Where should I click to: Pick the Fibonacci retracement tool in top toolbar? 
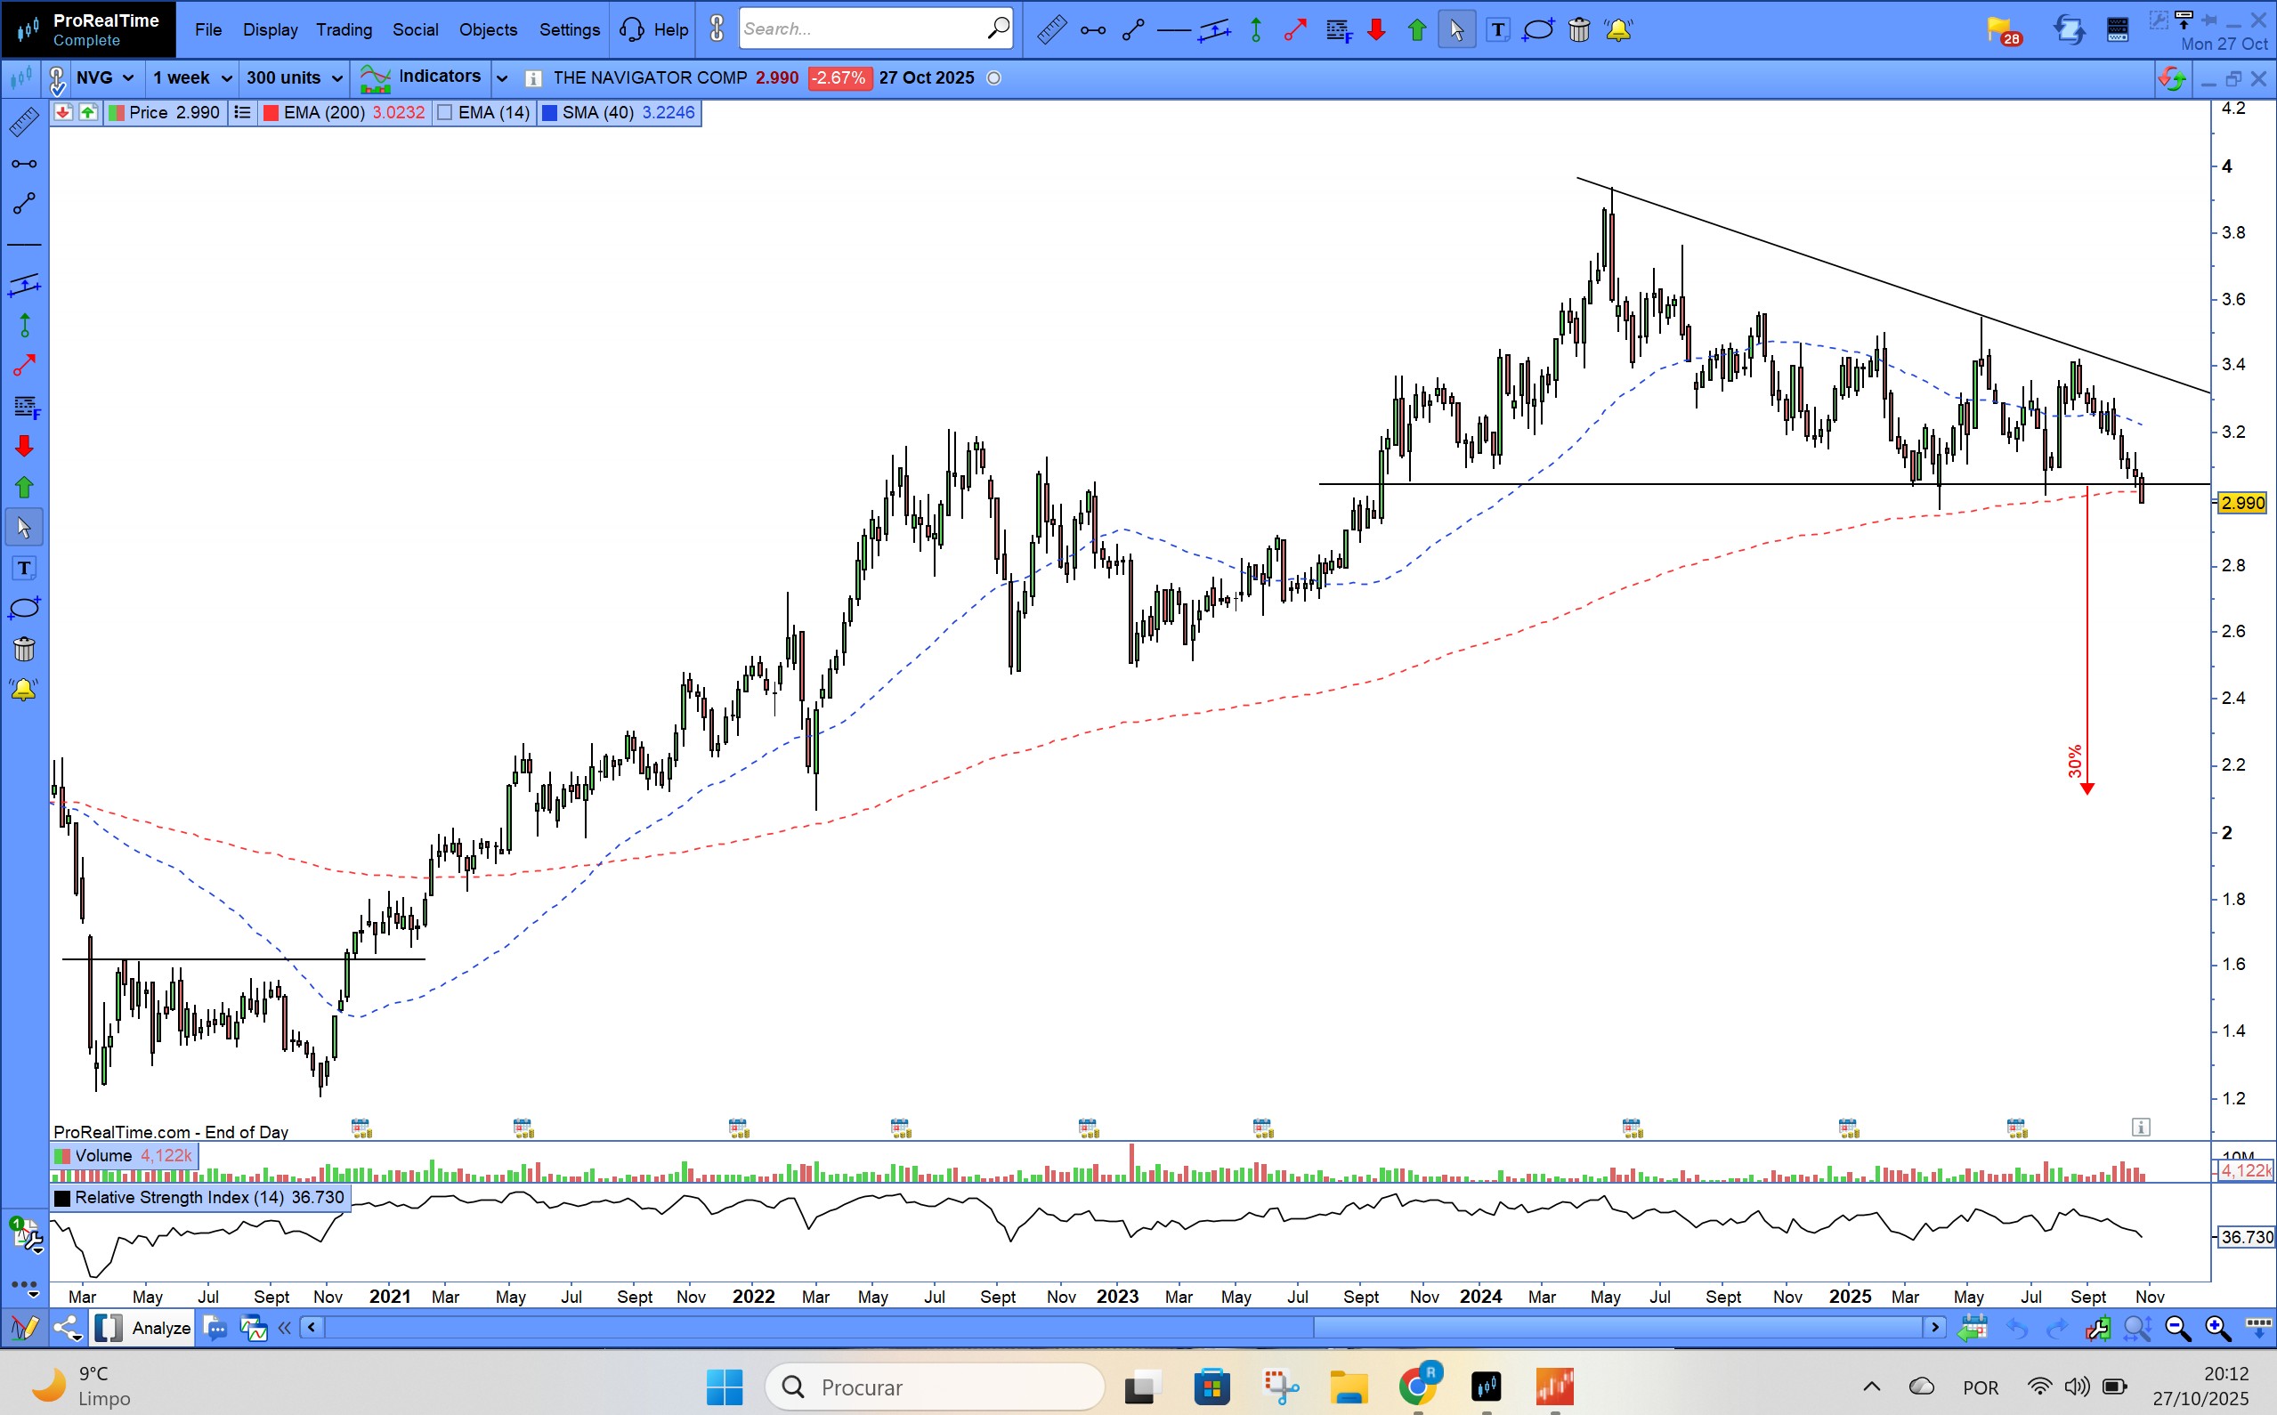point(1338,30)
